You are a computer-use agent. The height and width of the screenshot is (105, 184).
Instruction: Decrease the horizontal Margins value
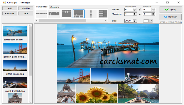135,15
